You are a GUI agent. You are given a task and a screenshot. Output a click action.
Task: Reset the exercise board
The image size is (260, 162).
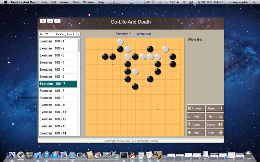pyautogui.click(x=214, y=109)
